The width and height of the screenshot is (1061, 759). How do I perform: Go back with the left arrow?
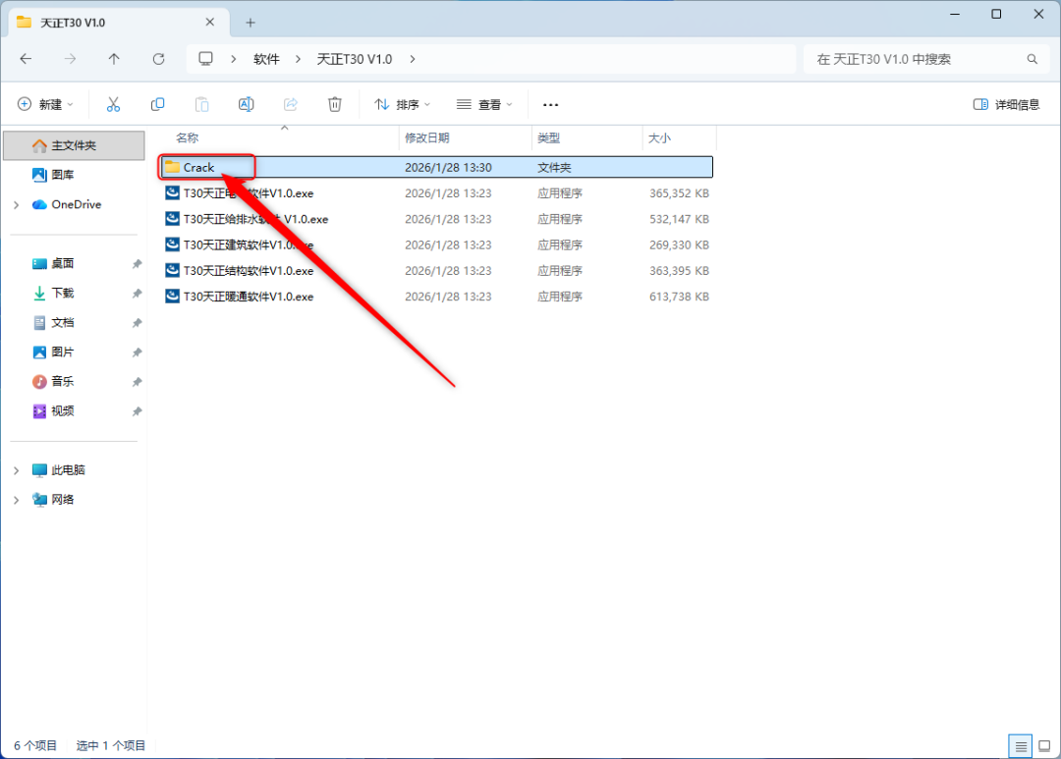pos(26,59)
